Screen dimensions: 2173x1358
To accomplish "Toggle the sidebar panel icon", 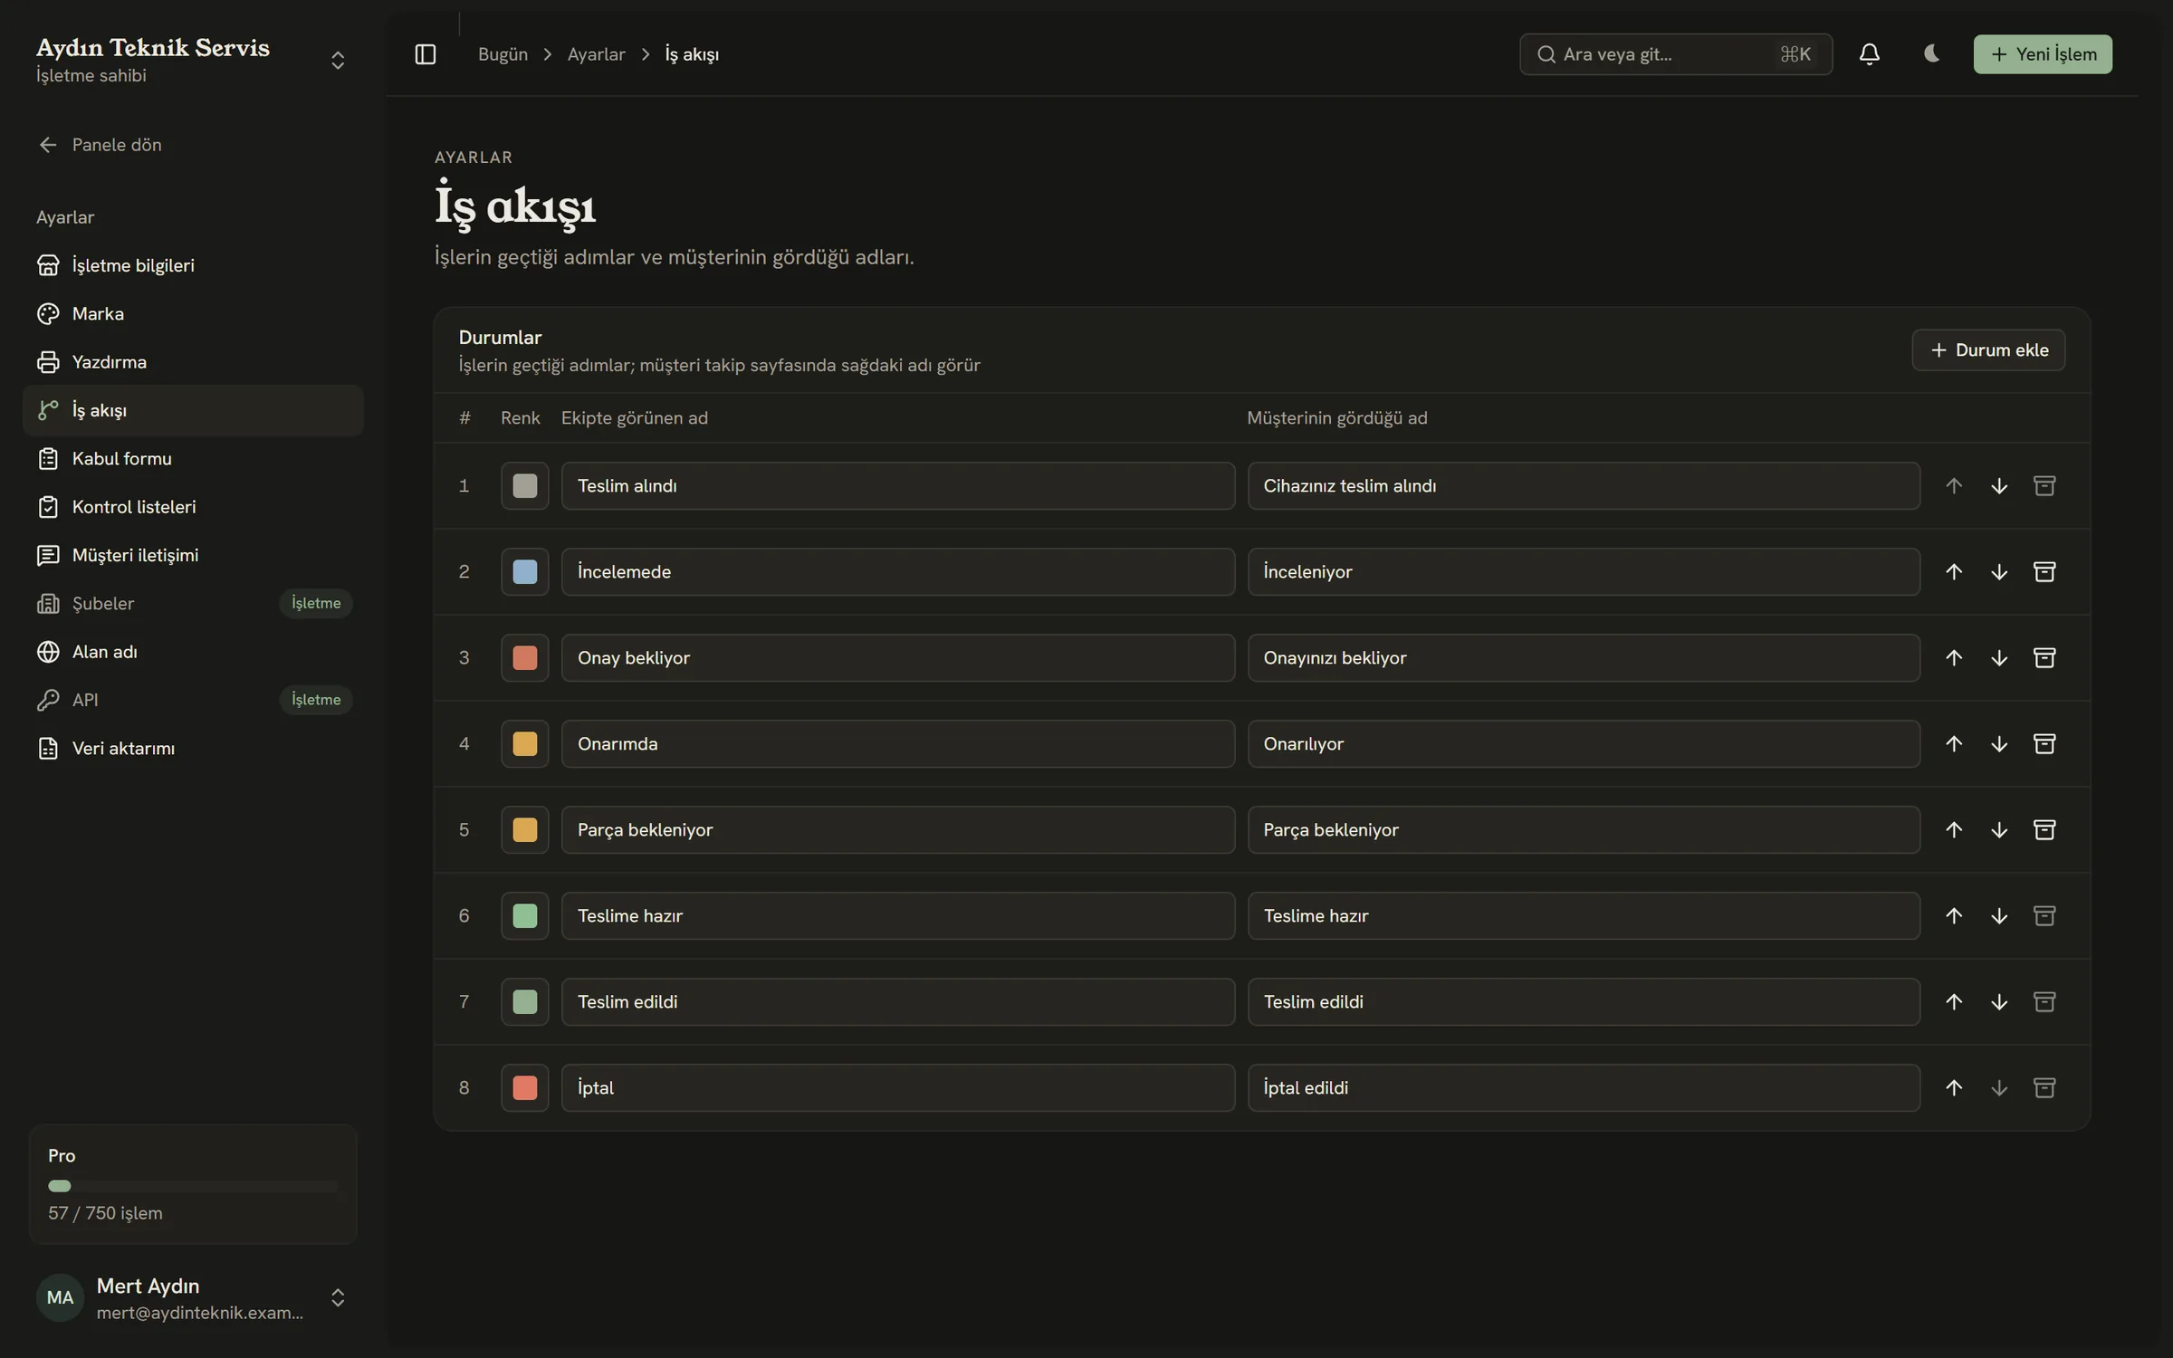I will (425, 54).
